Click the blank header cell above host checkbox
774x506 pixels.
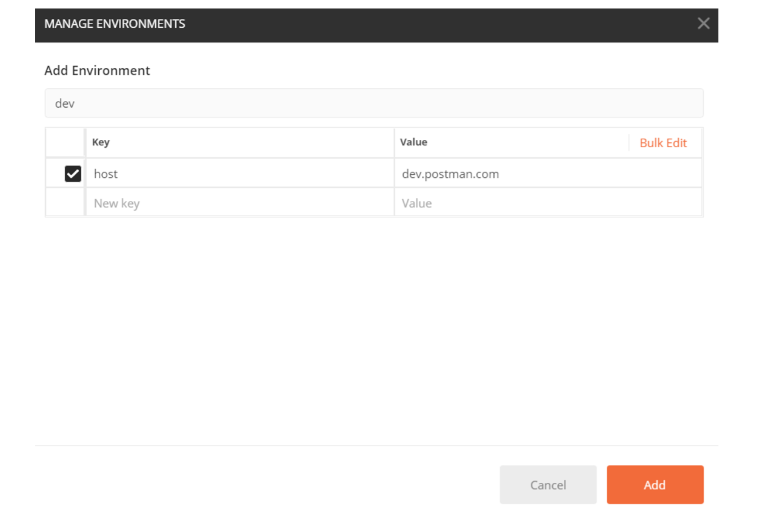click(x=65, y=143)
